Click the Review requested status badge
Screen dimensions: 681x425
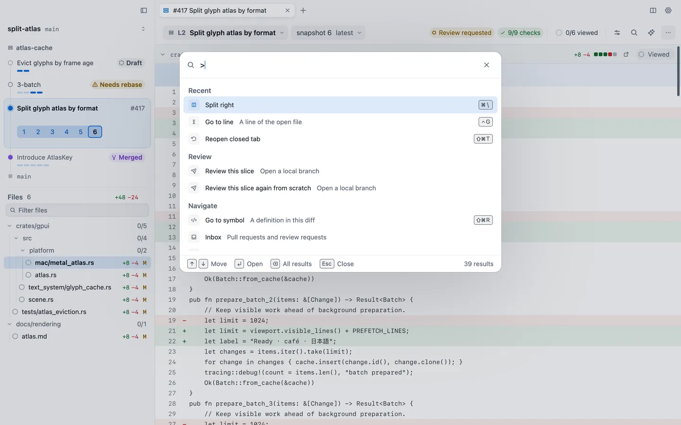(x=462, y=33)
